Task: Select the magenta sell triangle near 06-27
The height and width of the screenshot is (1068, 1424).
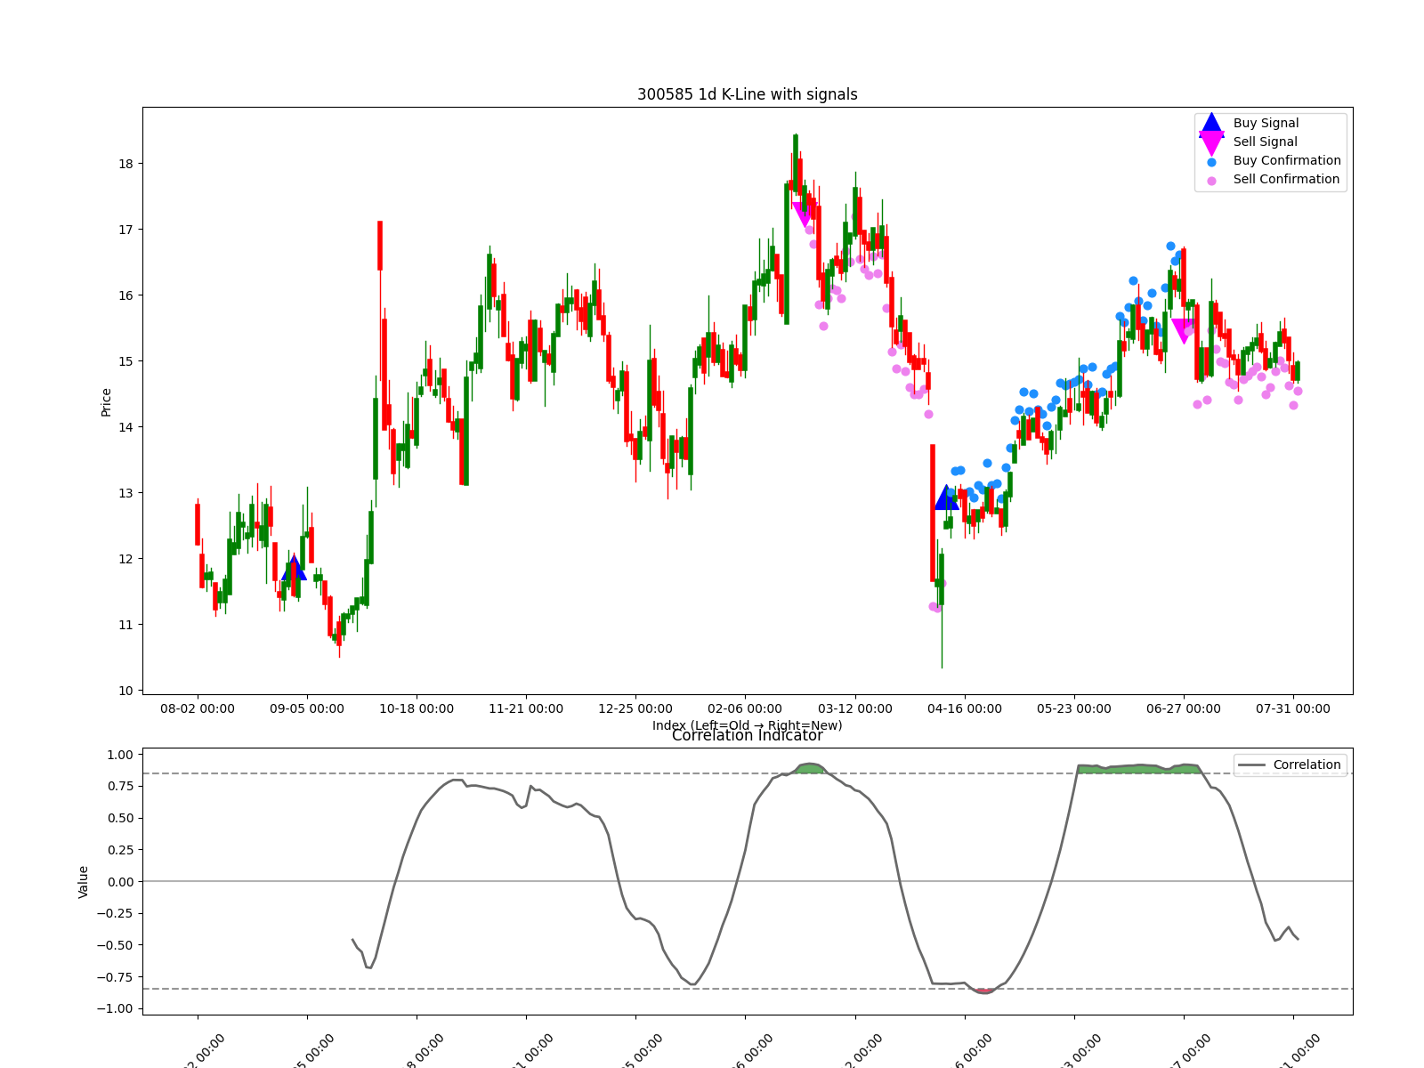Action: 1183,331
